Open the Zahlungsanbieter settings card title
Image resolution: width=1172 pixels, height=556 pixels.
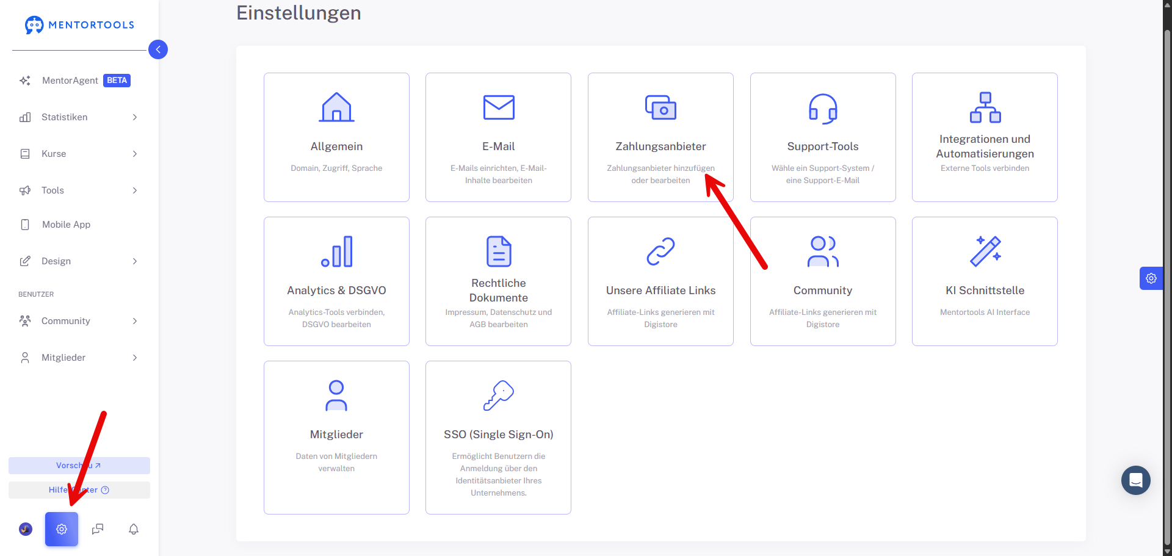(660, 146)
